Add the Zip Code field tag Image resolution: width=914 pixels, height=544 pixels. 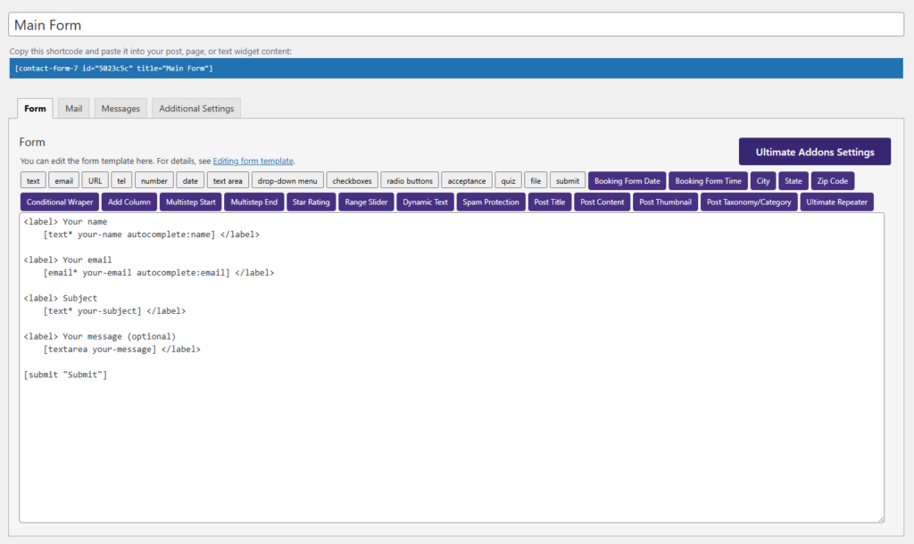click(x=833, y=180)
